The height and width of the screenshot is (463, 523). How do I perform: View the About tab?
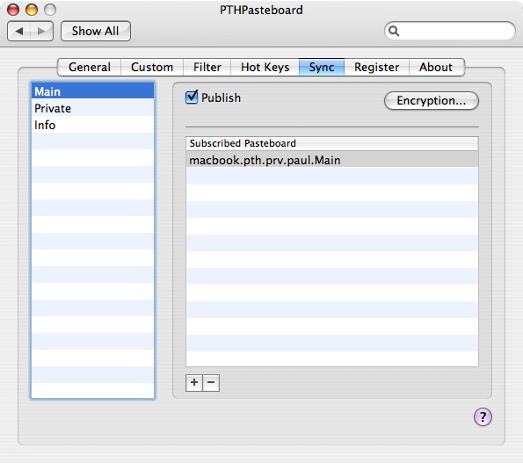pos(436,67)
